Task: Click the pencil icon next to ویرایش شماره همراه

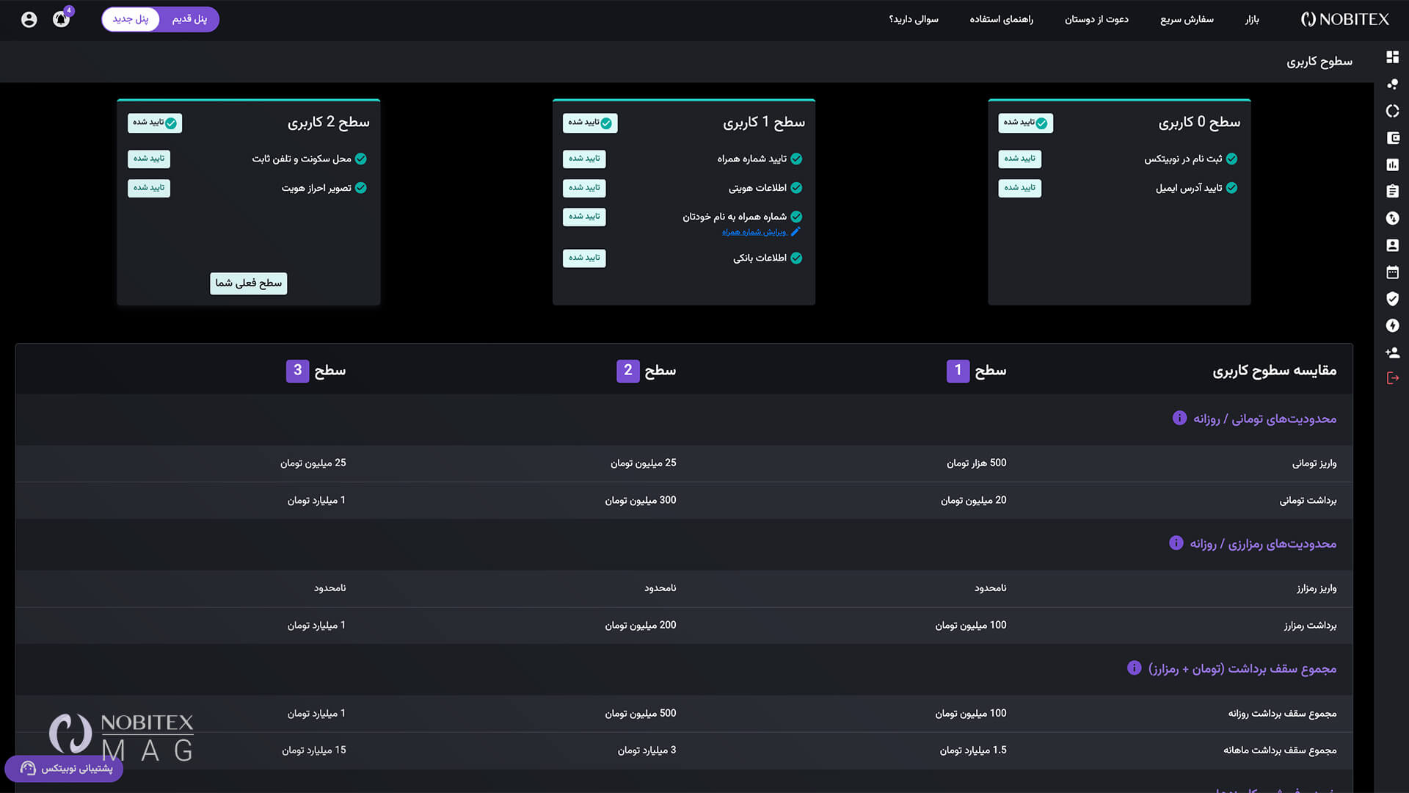Action: pos(795,232)
